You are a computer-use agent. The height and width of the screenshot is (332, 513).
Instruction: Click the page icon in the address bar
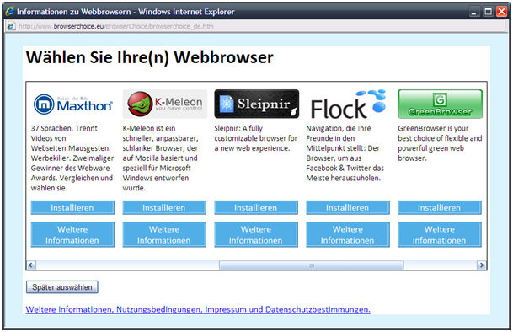coord(11,26)
